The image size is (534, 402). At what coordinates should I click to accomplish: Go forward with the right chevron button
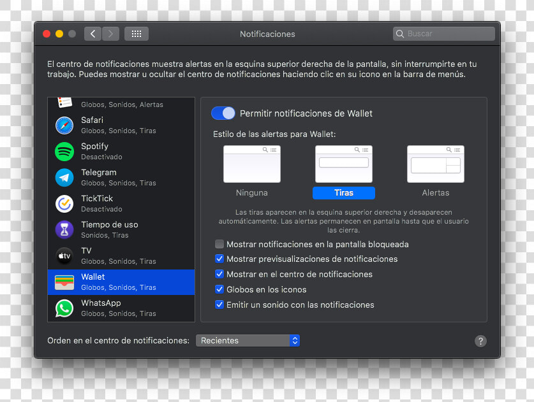(110, 34)
